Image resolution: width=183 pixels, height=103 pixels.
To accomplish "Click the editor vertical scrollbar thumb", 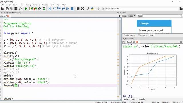I will [x=120, y=58].
